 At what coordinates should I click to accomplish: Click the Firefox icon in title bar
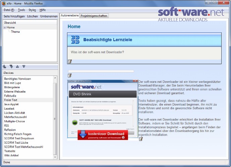4,3
